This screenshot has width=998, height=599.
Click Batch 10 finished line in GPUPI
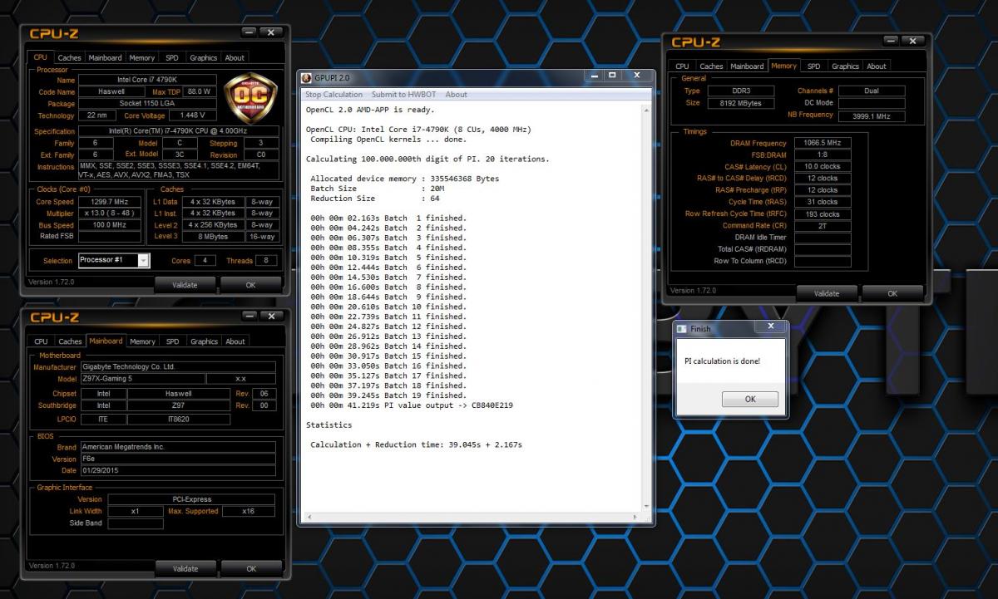388,307
